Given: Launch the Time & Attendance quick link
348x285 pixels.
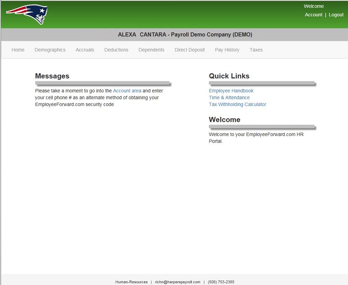Looking at the screenshot, I should pos(229,98).
